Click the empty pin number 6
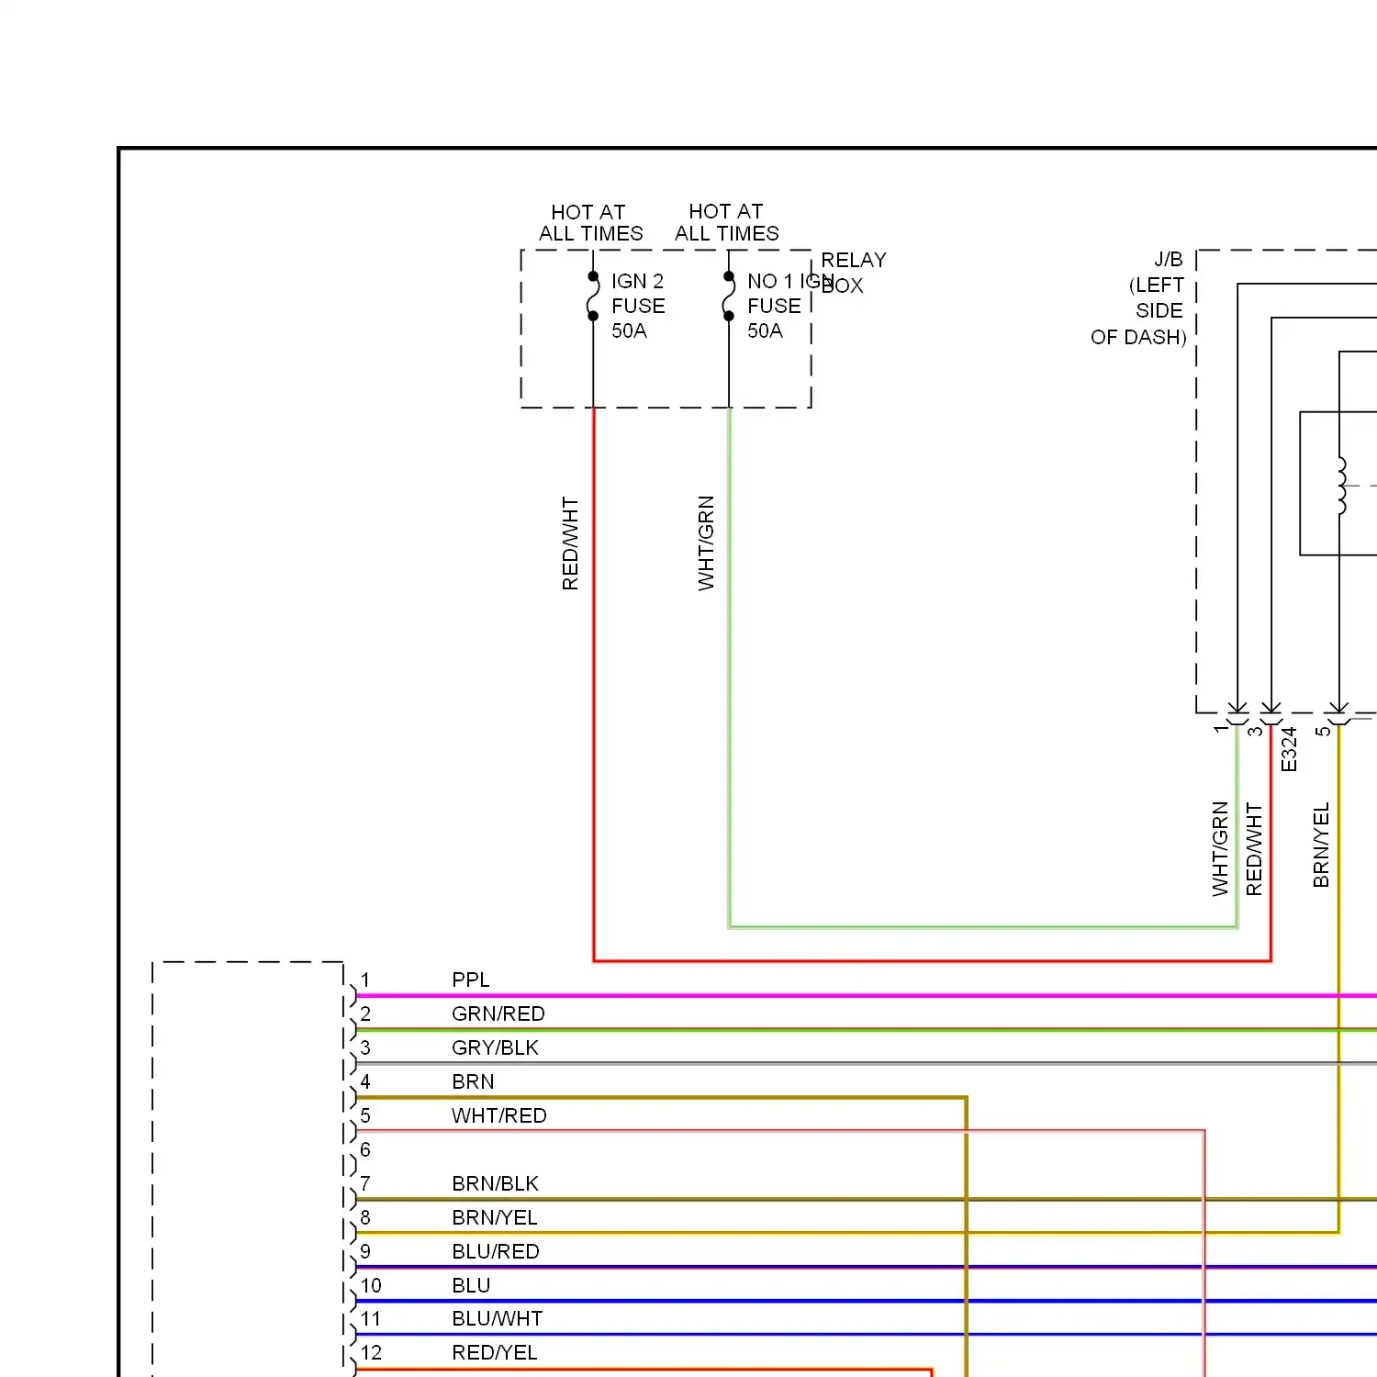 point(365,1149)
